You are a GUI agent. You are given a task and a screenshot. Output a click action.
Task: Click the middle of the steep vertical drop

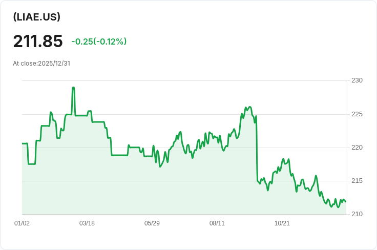(x=256, y=149)
